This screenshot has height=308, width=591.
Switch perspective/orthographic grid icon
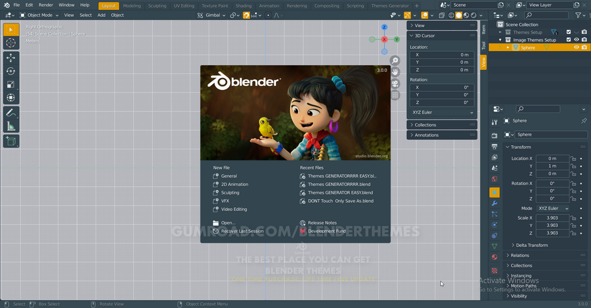click(x=395, y=95)
